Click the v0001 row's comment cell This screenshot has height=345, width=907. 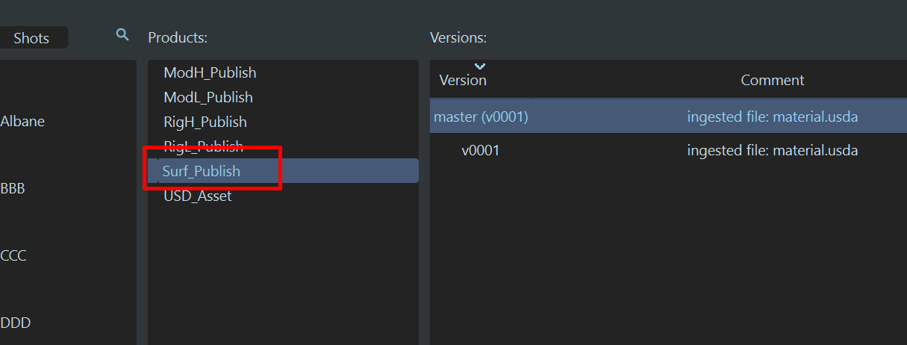[773, 150]
